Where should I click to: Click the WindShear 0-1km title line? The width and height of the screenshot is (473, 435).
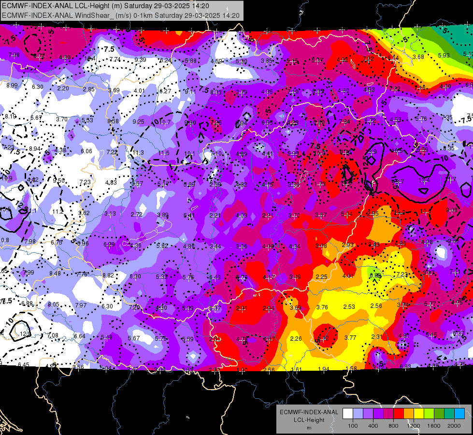(x=121, y=15)
